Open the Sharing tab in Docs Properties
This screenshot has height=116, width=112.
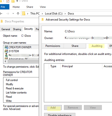pos(17,29)
